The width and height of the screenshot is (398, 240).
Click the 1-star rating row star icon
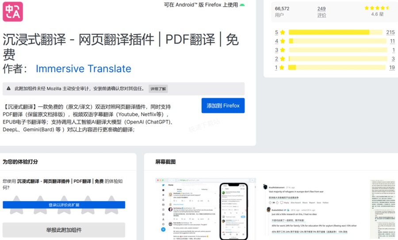(282, 67)
